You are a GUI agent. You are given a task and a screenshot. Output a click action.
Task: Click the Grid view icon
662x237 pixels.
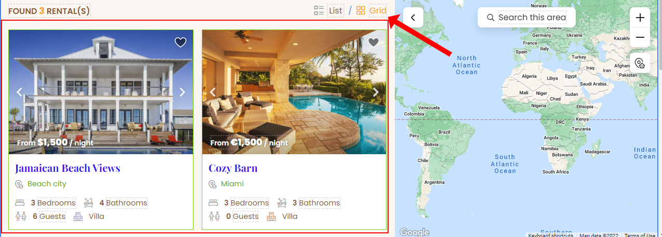[361, 10]
